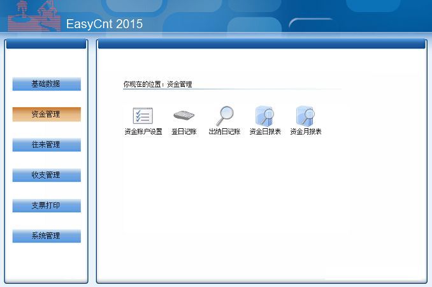The width and height of the screenshot is (432, 287).
Task: Select the highlighted 资金管理 sidebar item
Action: coord(47,115)
